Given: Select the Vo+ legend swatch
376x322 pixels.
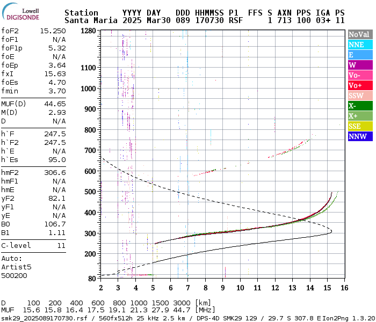Looking at the screenshot, I should coord(360,85).
